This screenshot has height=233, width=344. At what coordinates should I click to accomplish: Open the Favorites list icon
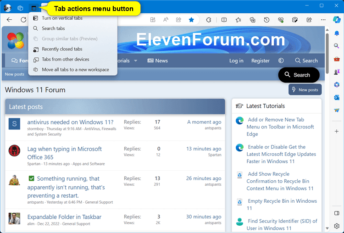click(238, 20)
